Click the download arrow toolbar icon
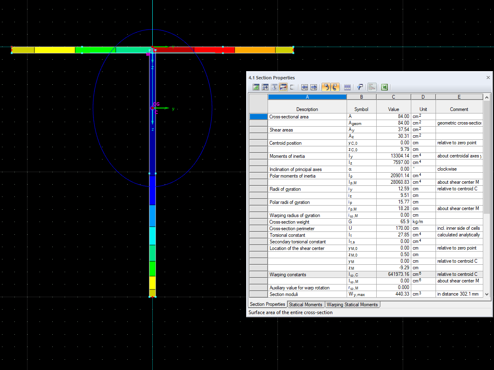The height and width of the screenshot is (370, 494). [x=274, y=87]
